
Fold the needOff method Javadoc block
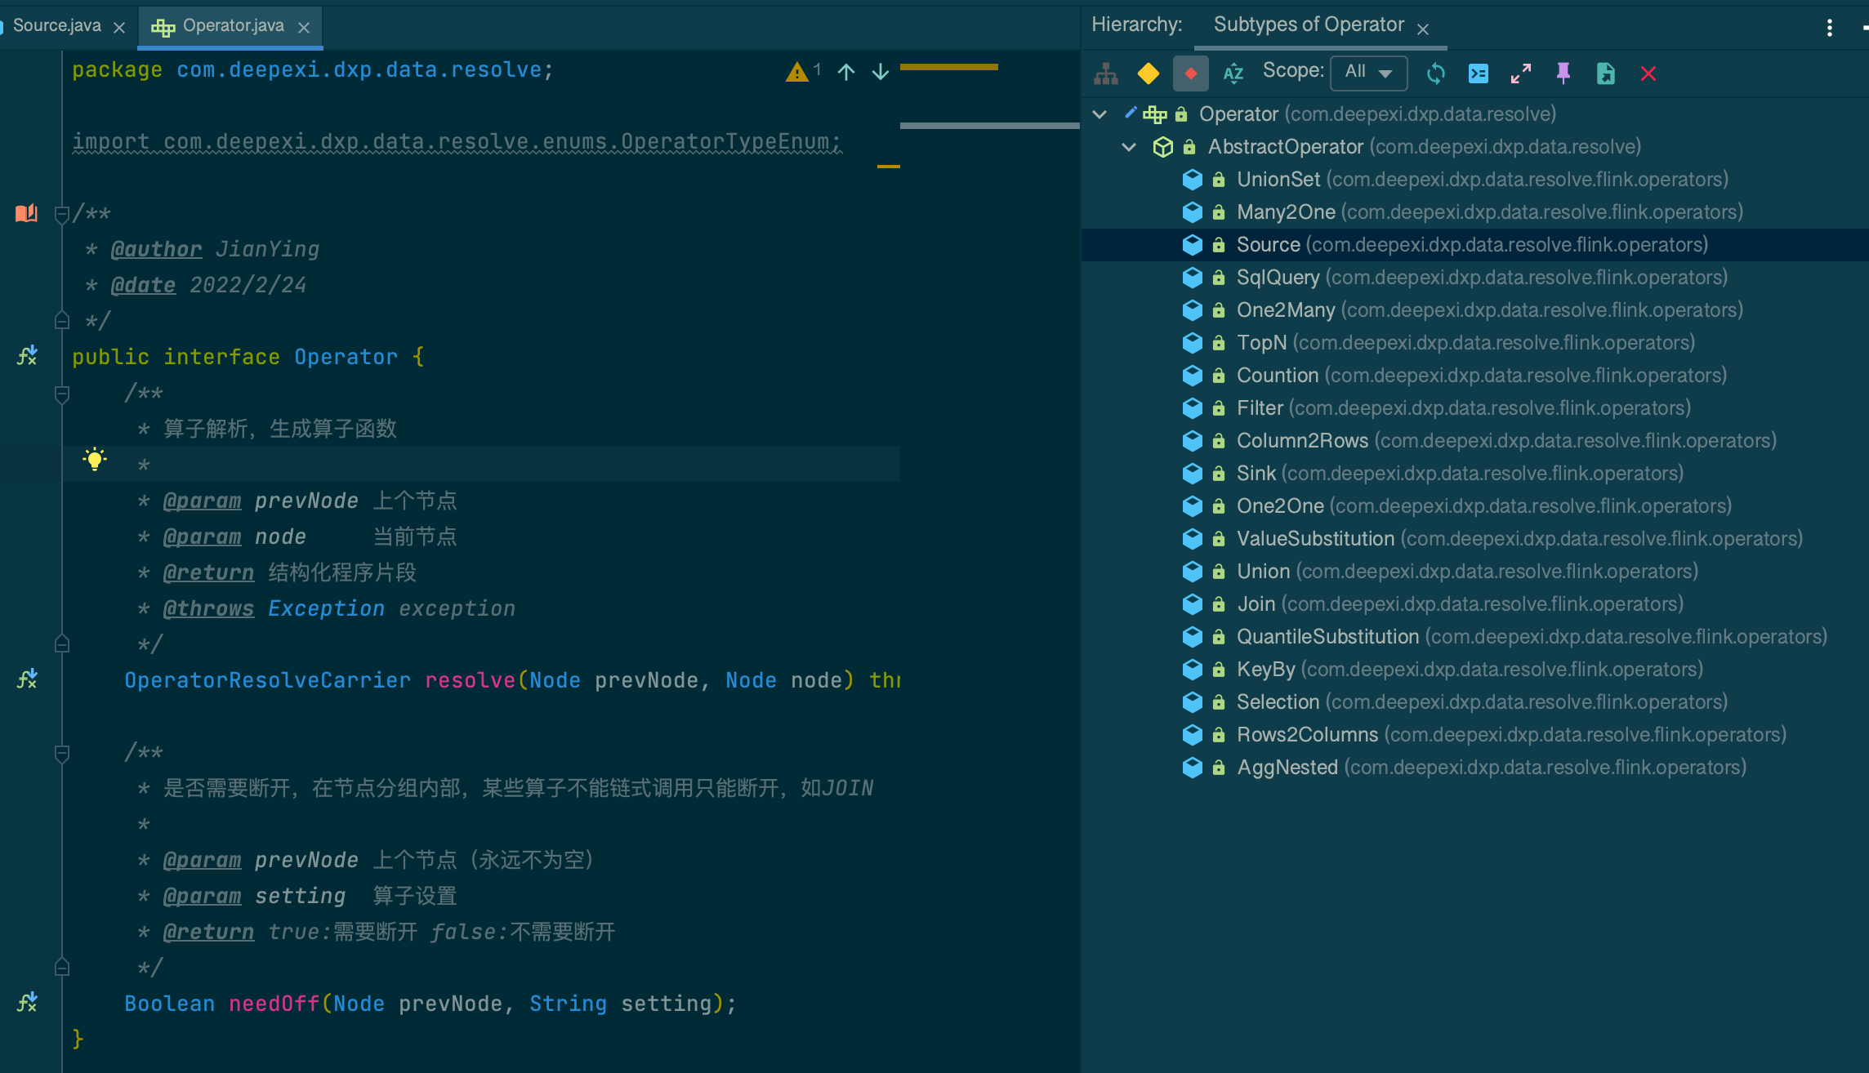(61, 754)
